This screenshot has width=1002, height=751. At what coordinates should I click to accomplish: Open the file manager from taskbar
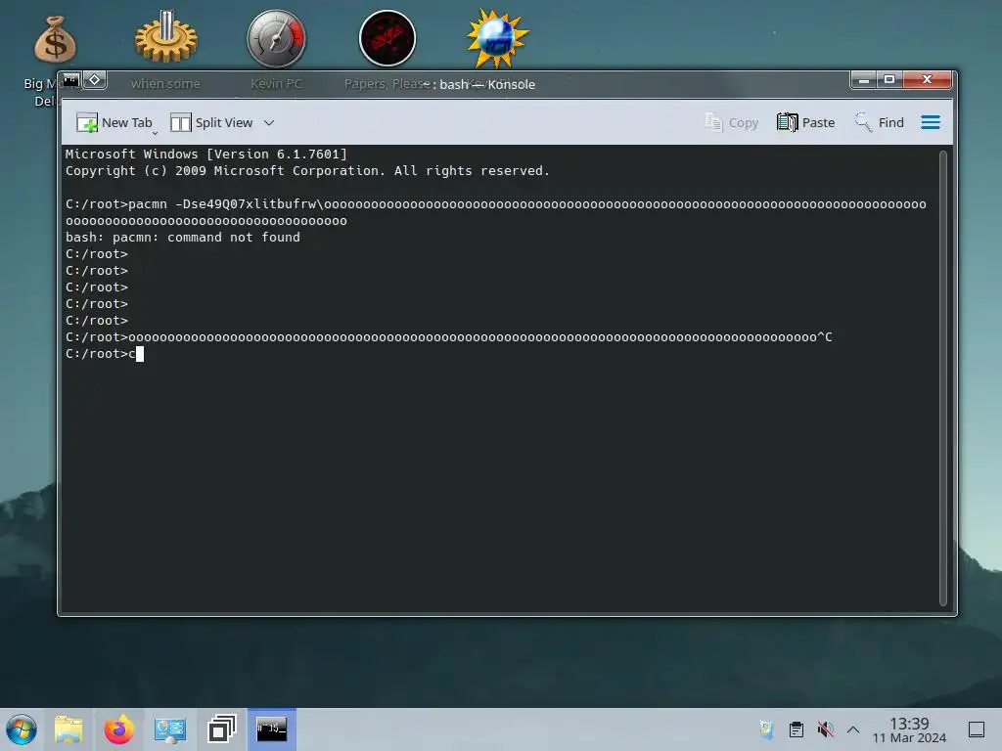(68, 729)
